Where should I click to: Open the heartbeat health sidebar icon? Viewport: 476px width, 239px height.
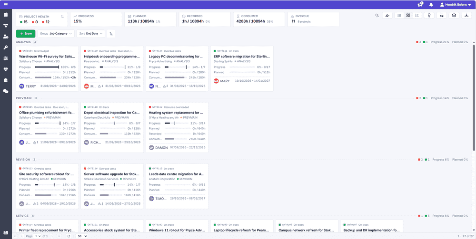(6, 69)
